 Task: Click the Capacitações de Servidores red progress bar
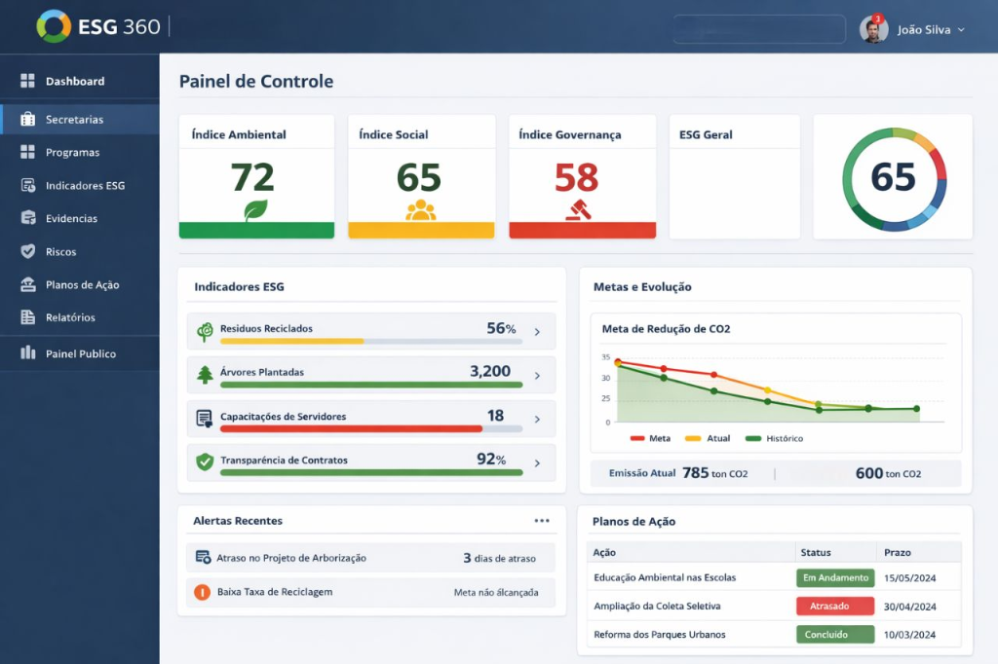click(351, 428)
